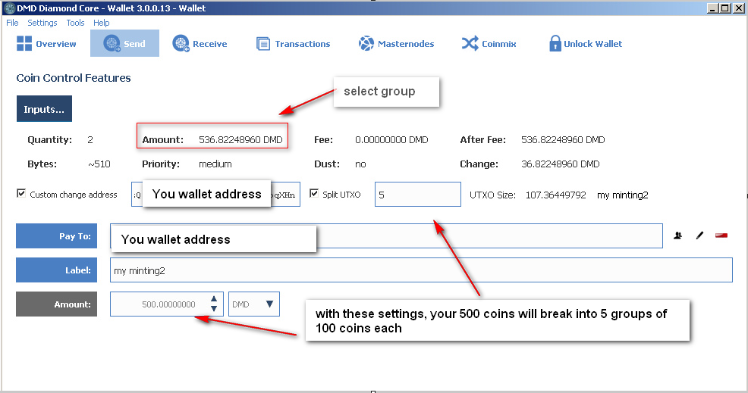Click the Unlock Wallet padlock icon

click(555, 43)
